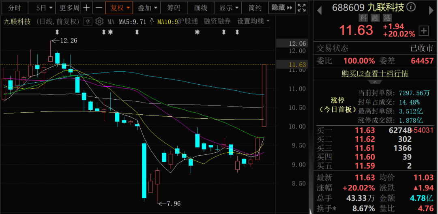Viewport: 438px width, 214px height.
Task: Add stock to watchlist with plus icon
Action: (x=424, y=30)
